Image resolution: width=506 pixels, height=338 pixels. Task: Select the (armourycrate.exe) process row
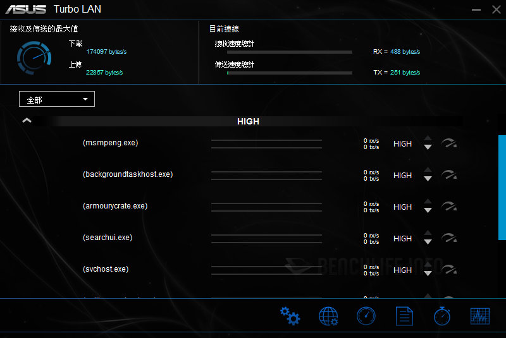pyautogui.click(x=115, y=206)
